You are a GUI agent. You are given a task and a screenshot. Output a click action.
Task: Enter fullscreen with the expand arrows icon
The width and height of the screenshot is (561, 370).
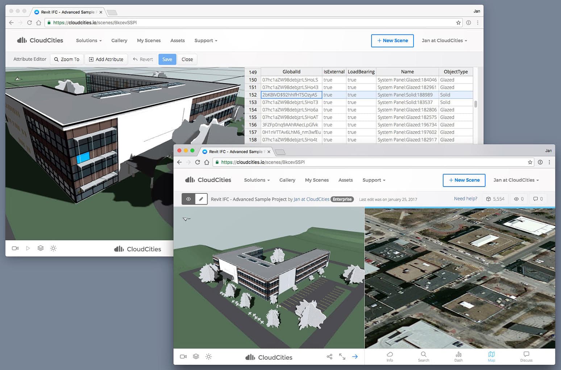point(342,357)
